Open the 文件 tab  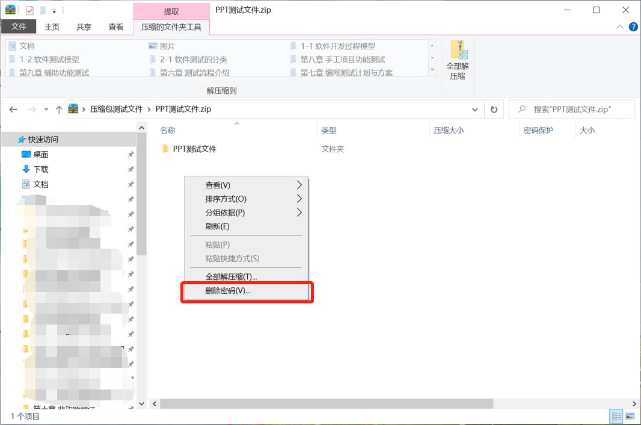(19, 26)
